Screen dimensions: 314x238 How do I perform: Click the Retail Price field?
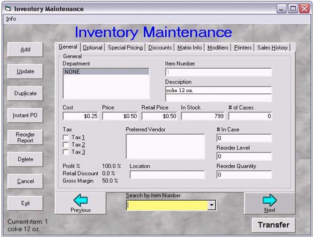click(159, 116)
